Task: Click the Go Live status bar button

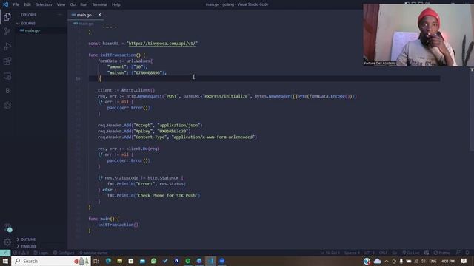Action: pos(410,253)
